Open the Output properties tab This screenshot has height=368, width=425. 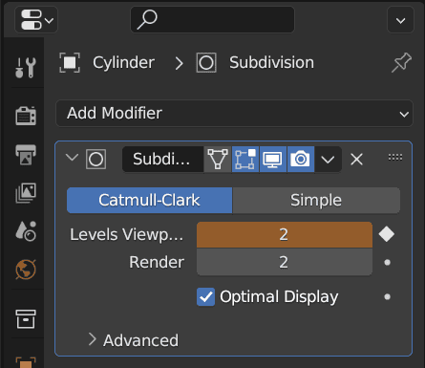[x=26, y=155]
